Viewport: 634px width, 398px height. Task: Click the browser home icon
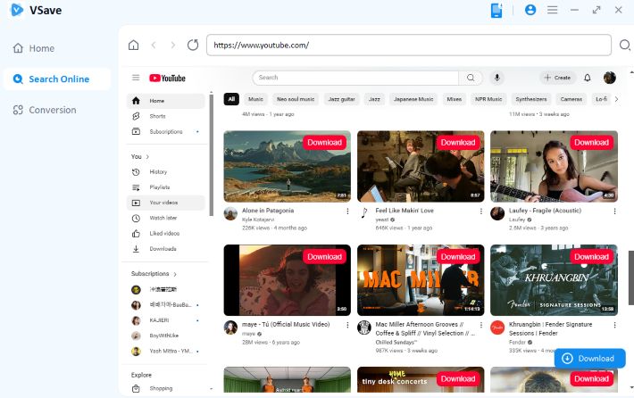tap(133, 45)
